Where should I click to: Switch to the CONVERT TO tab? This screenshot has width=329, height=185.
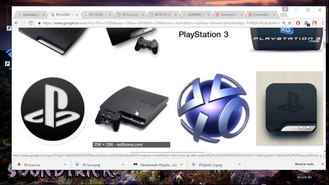(196, 15)
